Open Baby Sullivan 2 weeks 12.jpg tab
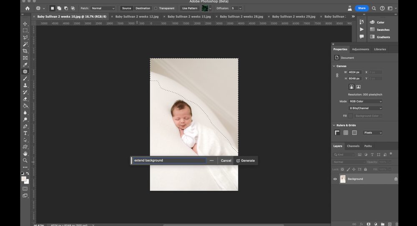This screenshot has height=226, width=417. tap(137, 17)
